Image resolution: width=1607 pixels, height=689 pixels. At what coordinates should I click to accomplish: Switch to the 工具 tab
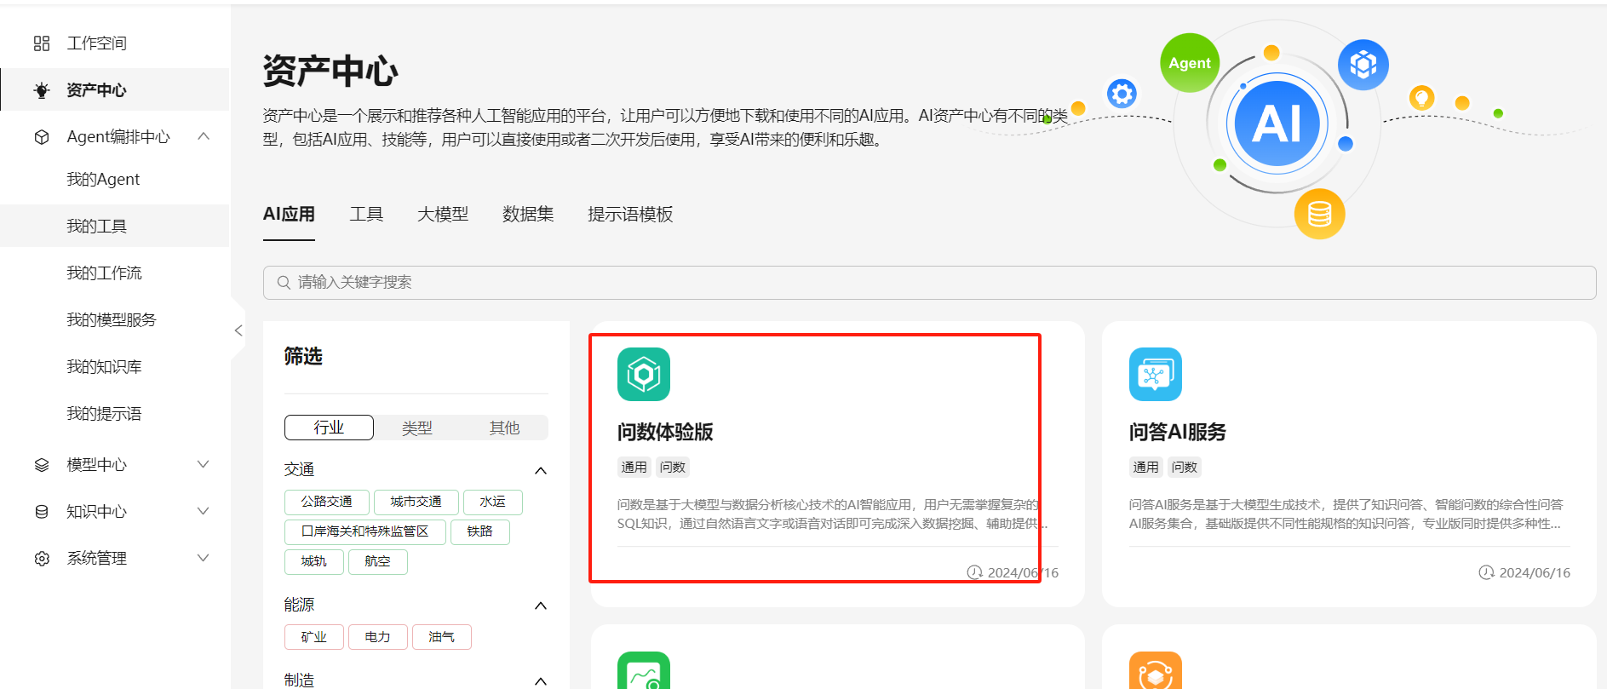click(366, 215)
